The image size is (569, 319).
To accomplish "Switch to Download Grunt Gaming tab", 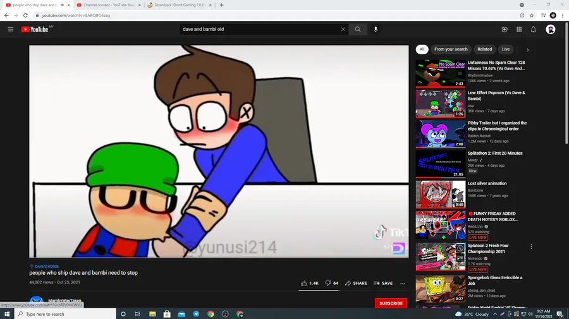I will 180,5.
